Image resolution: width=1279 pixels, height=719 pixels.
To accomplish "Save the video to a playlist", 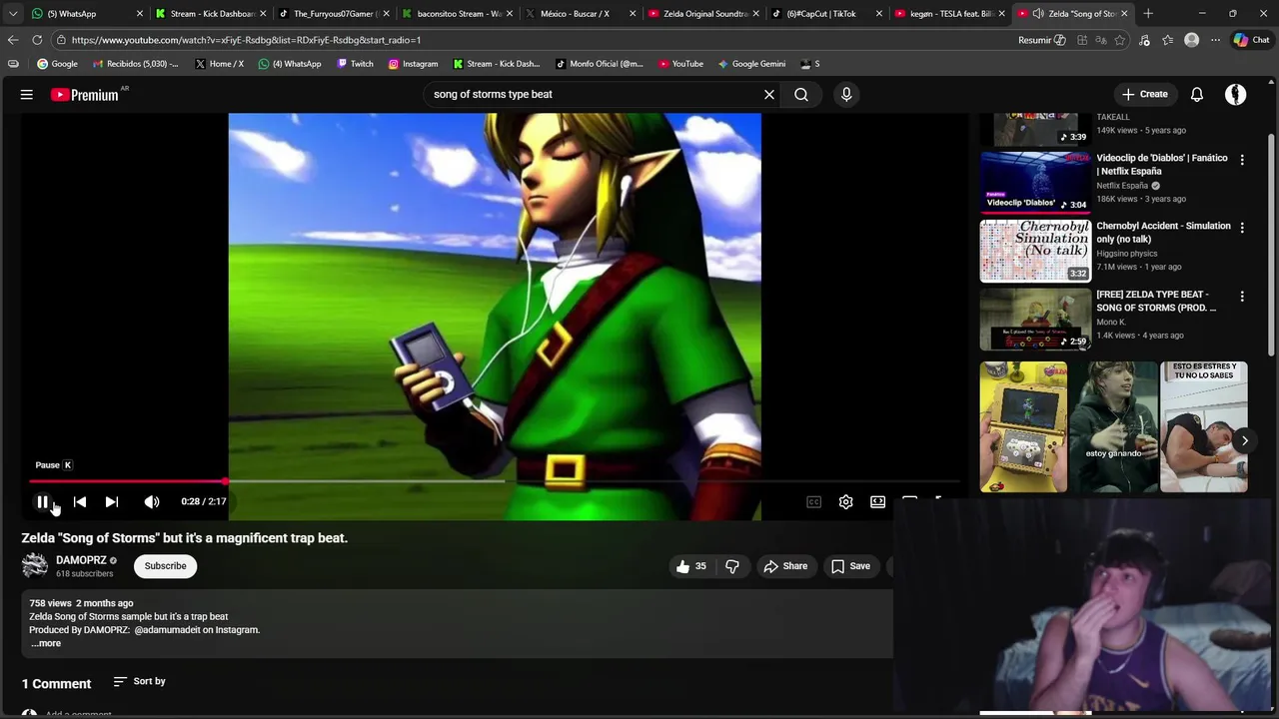I will [x=850, y=566].
